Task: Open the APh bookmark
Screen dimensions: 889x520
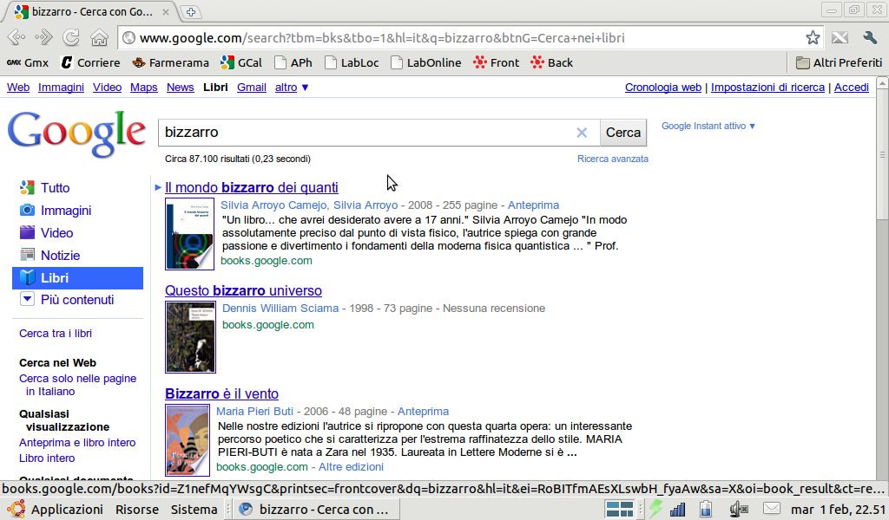Action: [x=293, y=62]
